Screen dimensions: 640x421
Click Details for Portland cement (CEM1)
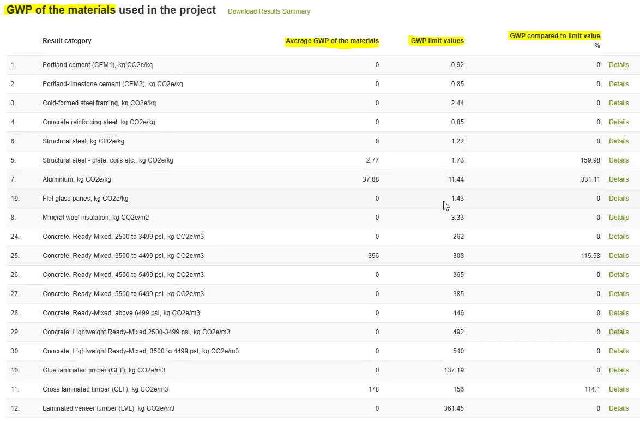[x=619, y=64]
